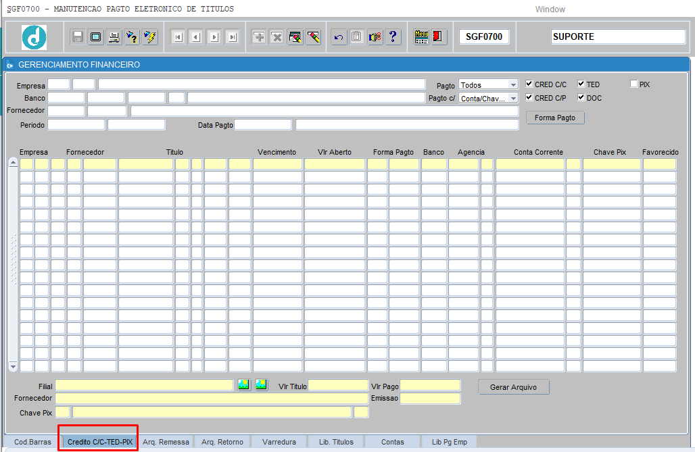This screenshot has height=452, width=695.
Task: Open help with question mark icon
Action: click(x=392, y=37)
